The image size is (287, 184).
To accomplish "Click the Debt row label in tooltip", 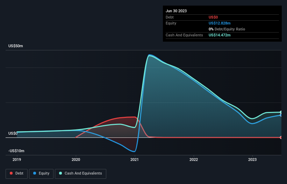I will pyautogui.click(x=170, y=17).
